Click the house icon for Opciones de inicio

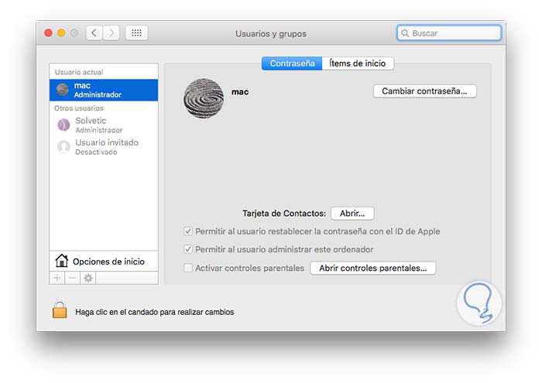(61, 261)
